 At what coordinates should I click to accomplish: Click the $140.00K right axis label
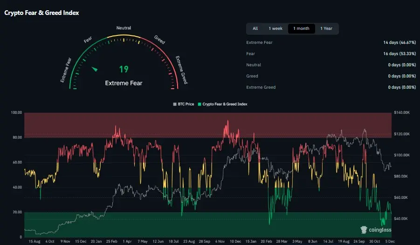pyautogui.click(x=401, y=113)
